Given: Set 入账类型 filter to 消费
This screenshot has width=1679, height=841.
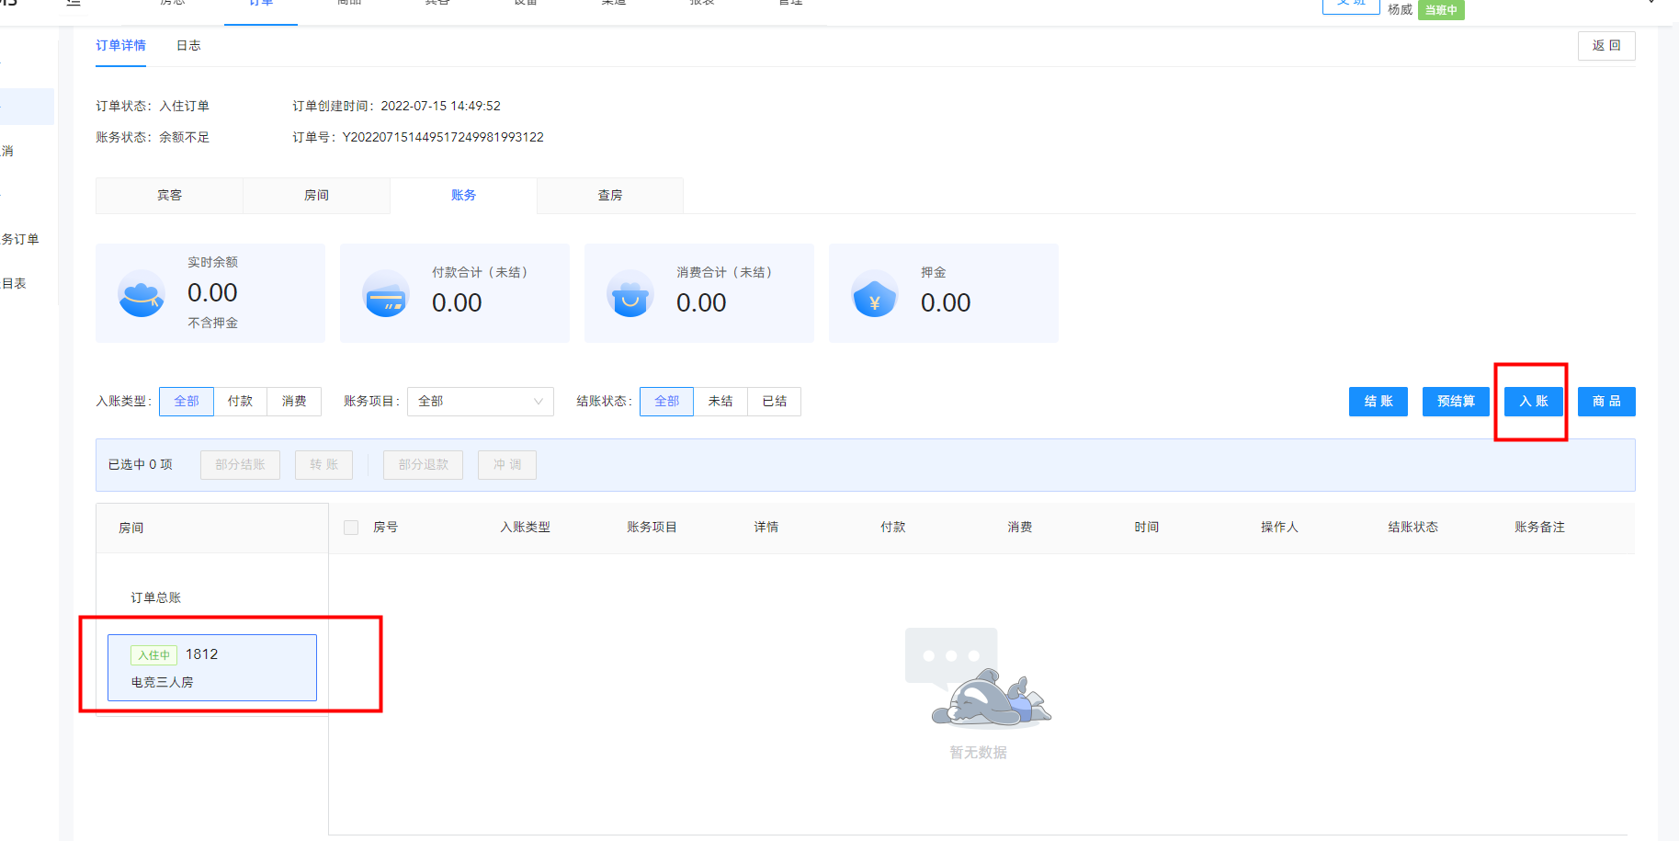Looking at the screenshot, I should tap(294, 402).
